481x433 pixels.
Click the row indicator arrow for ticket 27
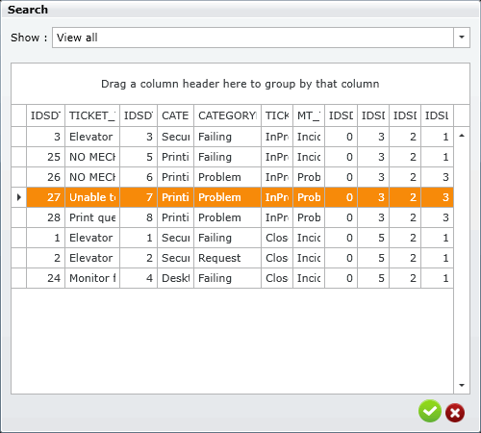click(x=19, y=197)
